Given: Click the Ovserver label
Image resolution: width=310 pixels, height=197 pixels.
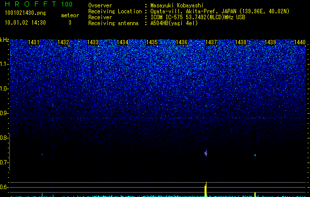Looking at the screenshot, I should pyautogui.click(x=100, y=5).
